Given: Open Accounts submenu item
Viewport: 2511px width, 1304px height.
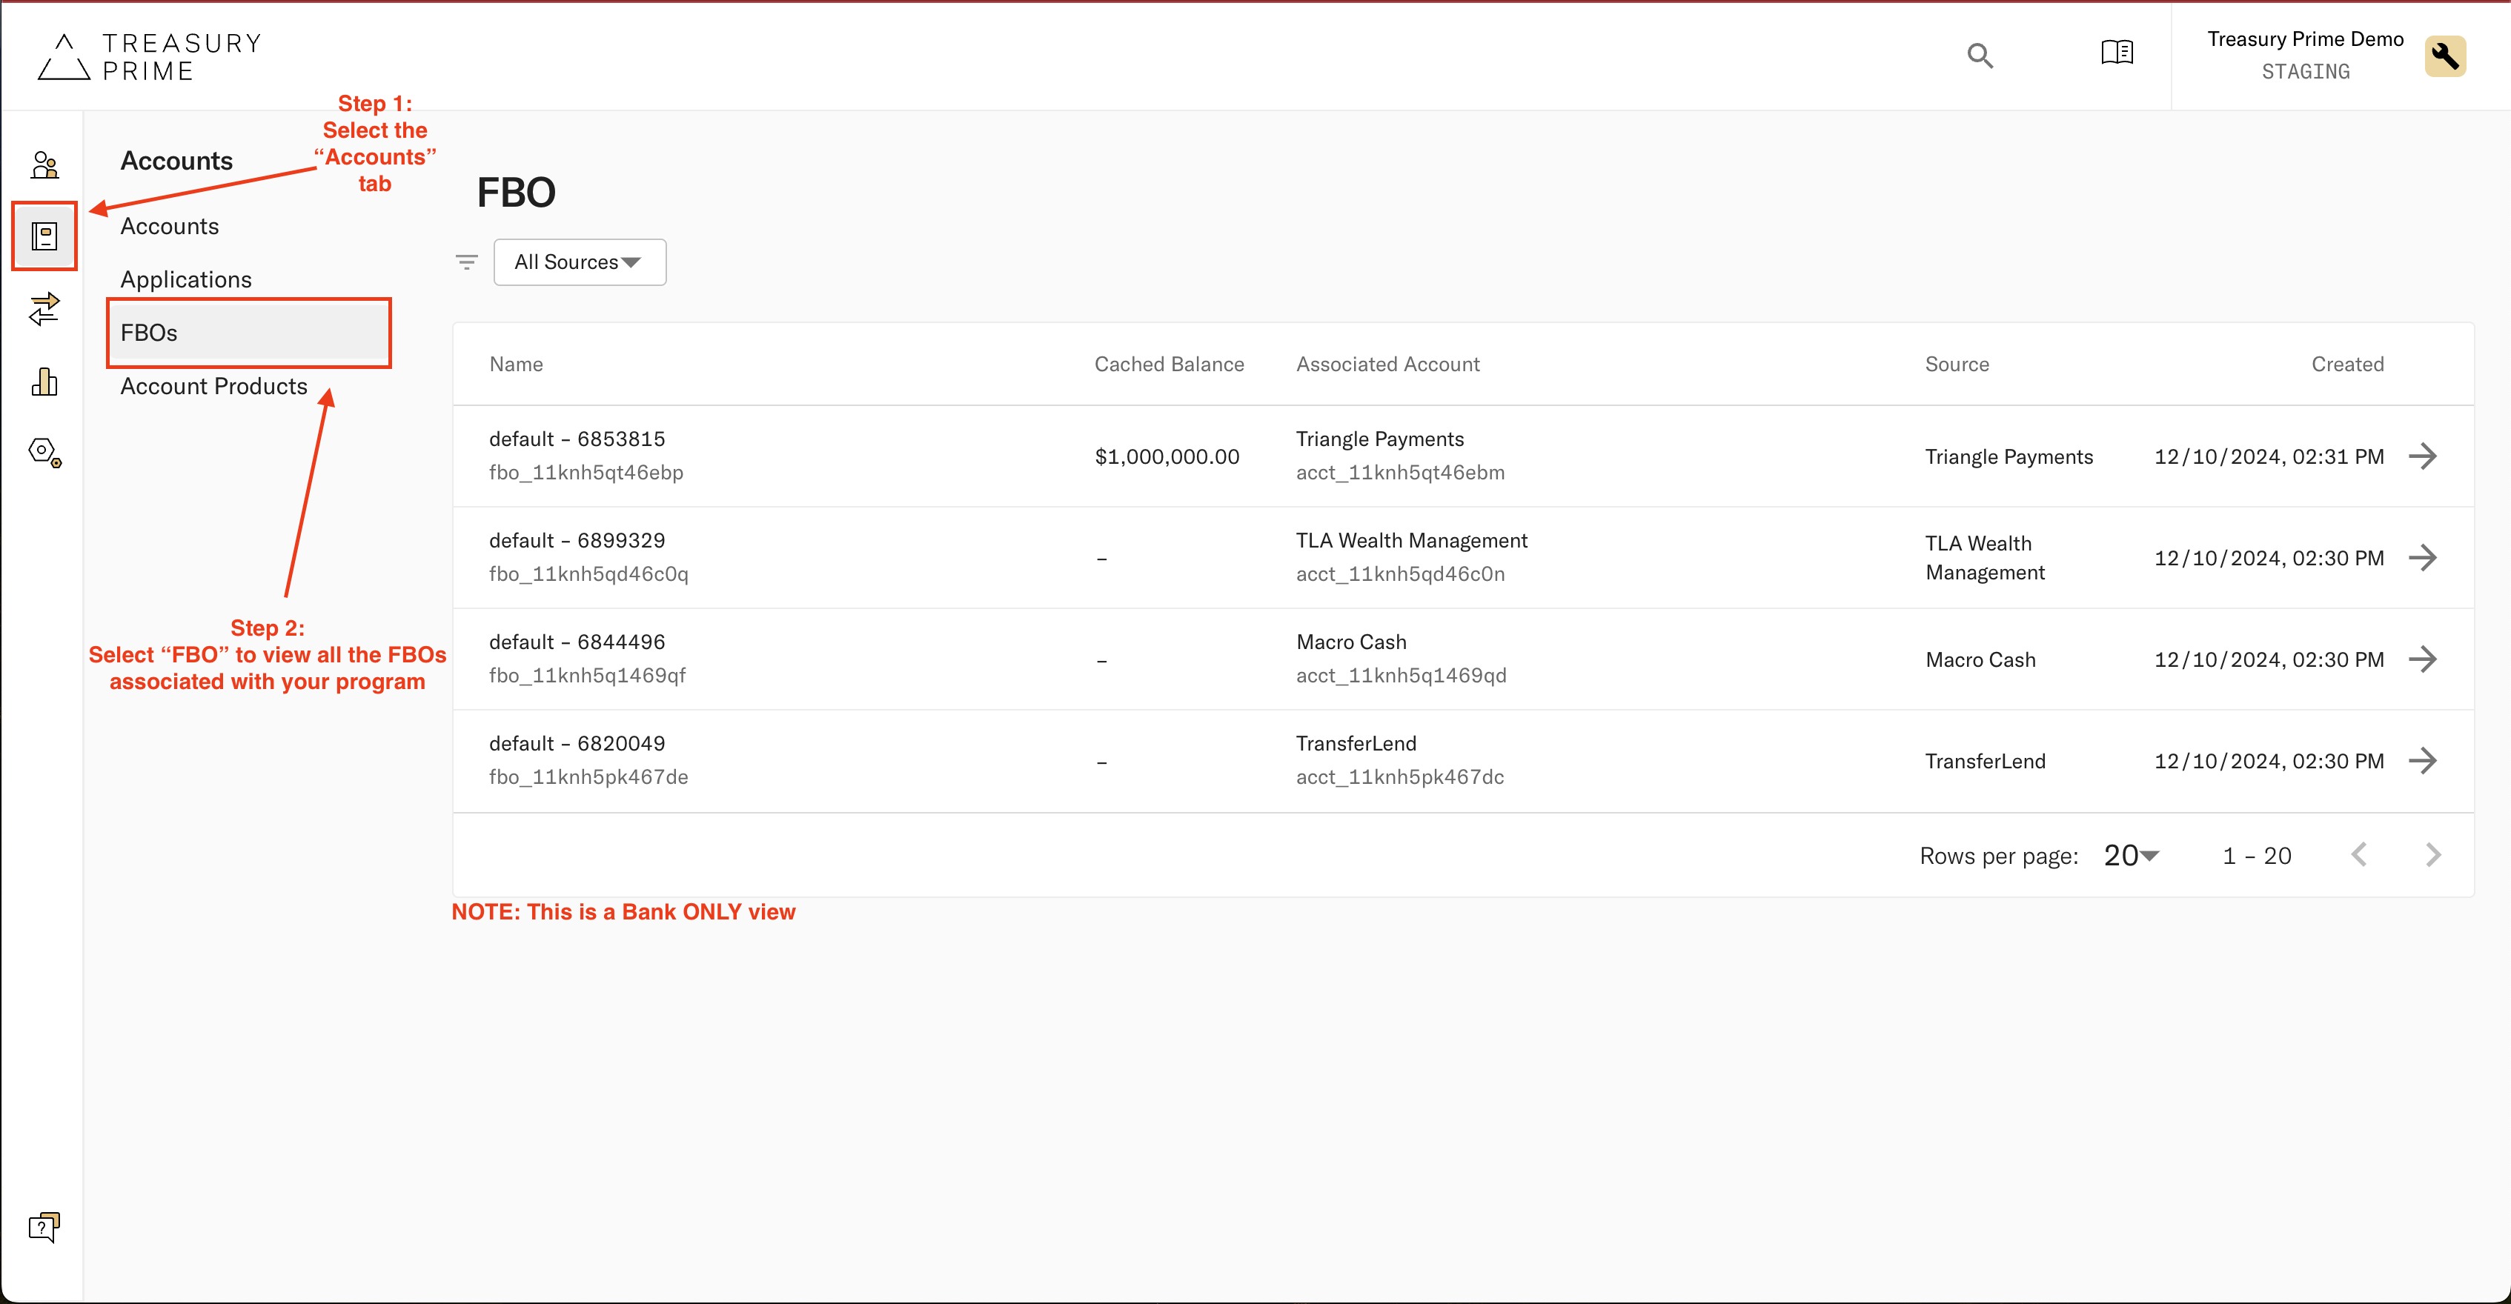Looking at the screenshot, I should (x=170, y=226).
